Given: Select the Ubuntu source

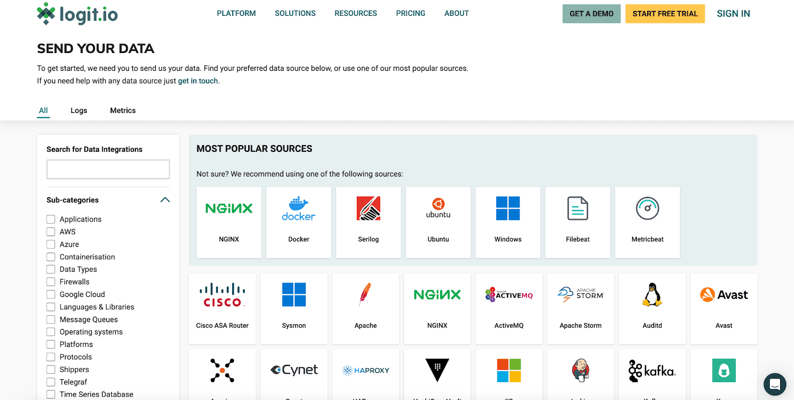Looking at the screenshot, I should (438, 223).
